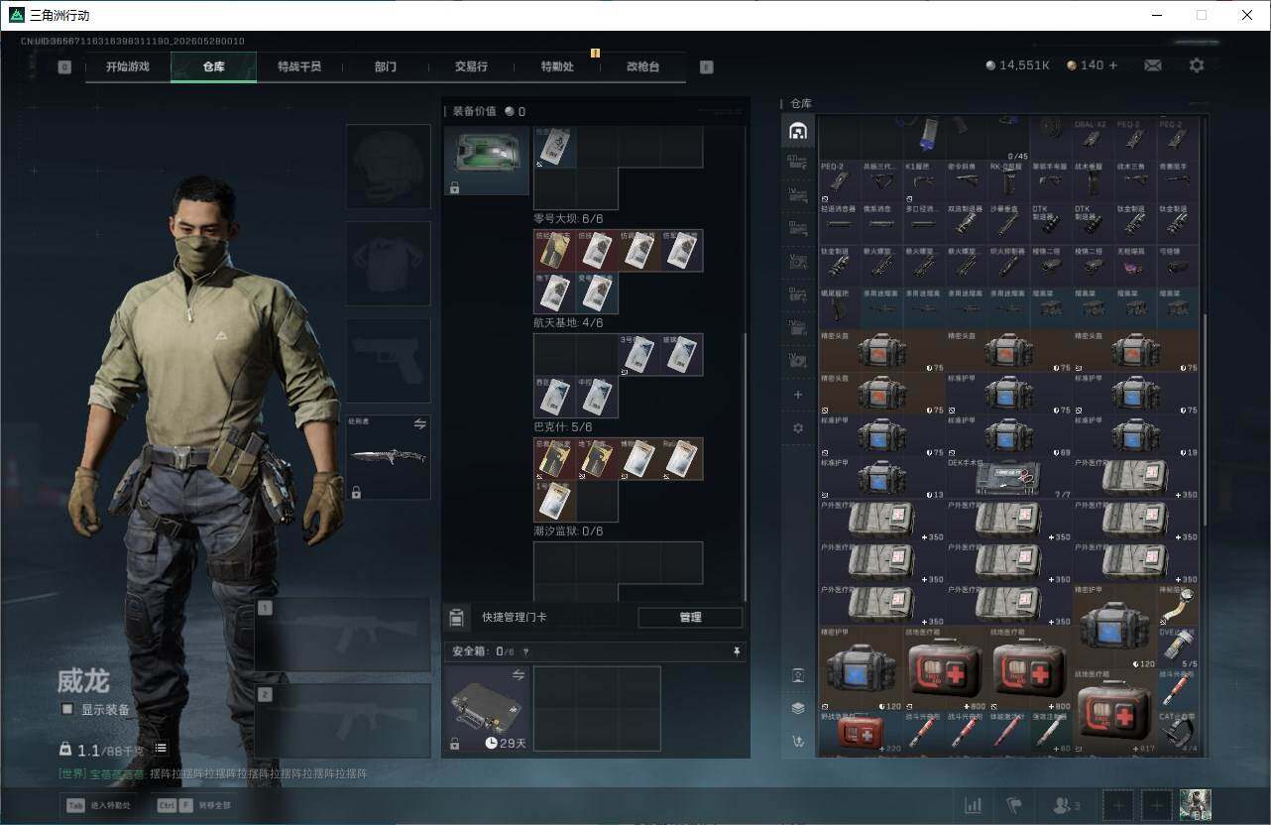
Task: Click the warehouse panel vertical scrollbar
Action: (1205, 421)
